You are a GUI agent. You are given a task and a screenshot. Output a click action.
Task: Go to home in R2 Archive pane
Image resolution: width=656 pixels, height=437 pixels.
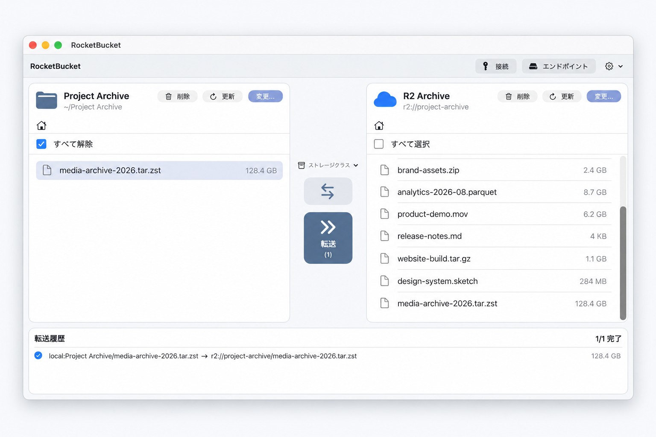pyautogui.click(x=379, y=125)
